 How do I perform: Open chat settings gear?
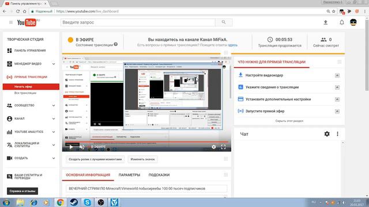click(327, 134)
